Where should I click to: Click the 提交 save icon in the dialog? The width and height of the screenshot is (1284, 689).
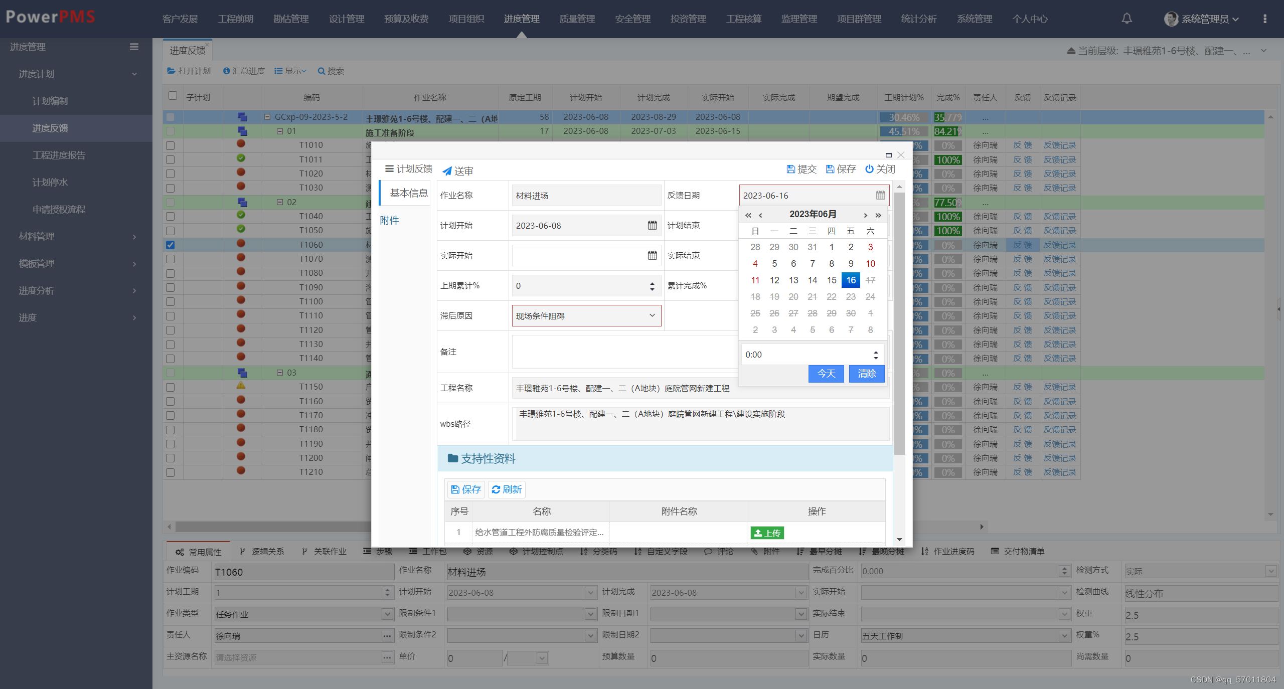click(x=790, y=169)
